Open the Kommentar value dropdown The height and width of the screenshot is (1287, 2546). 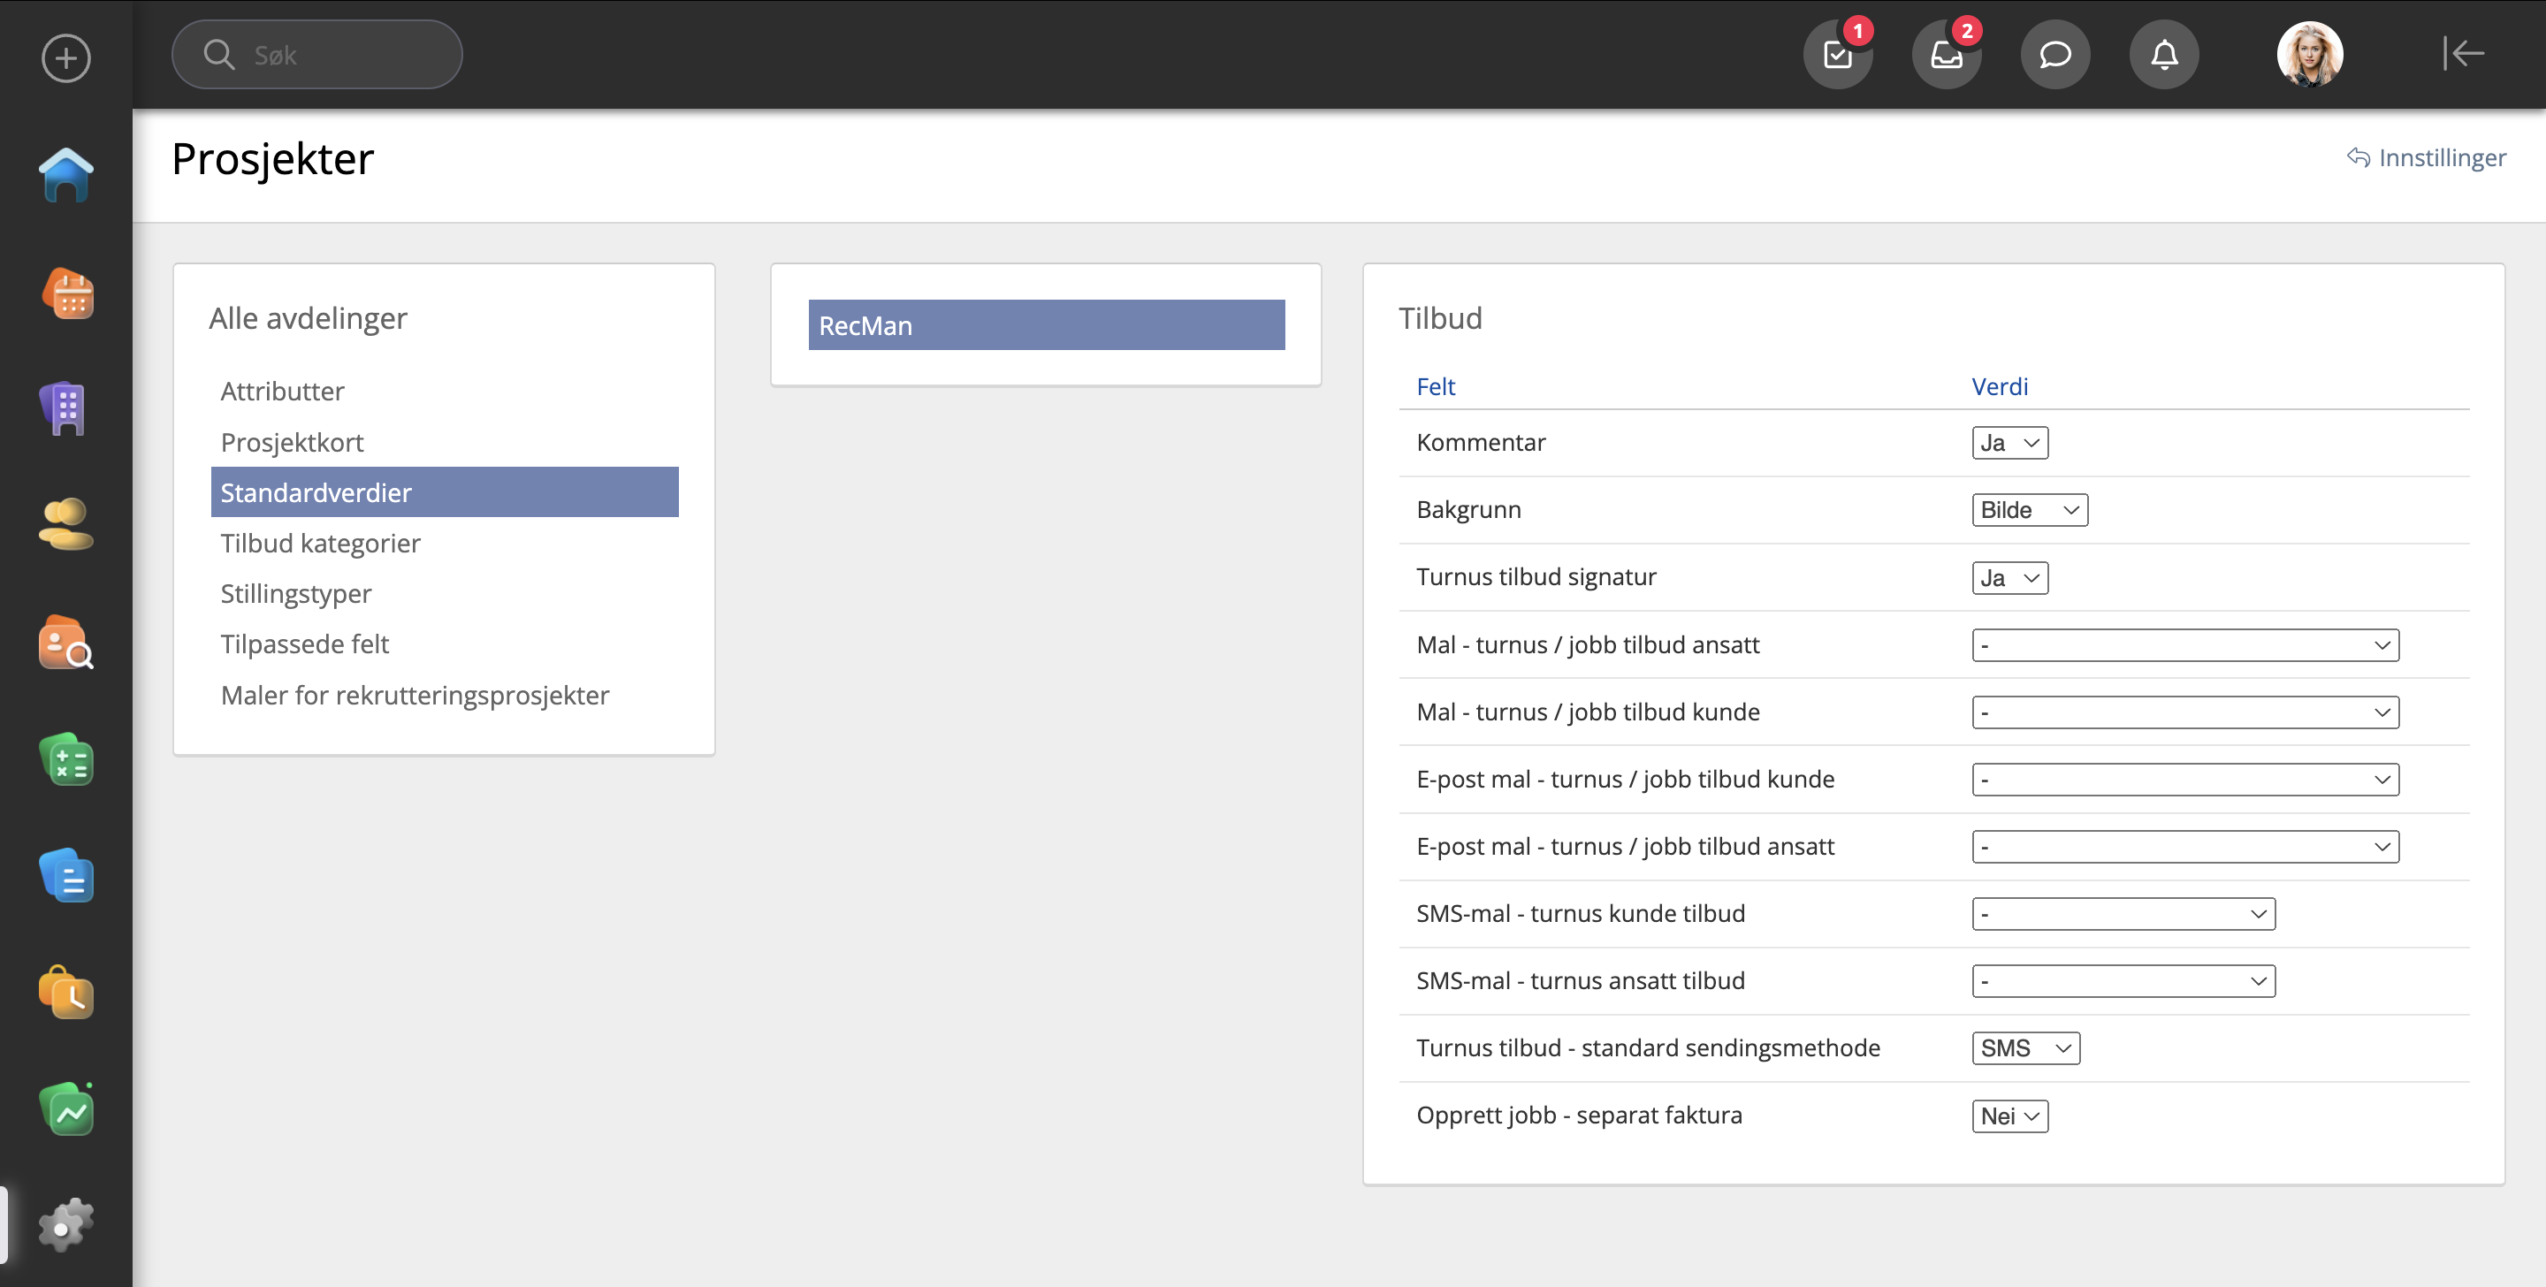2009,443
